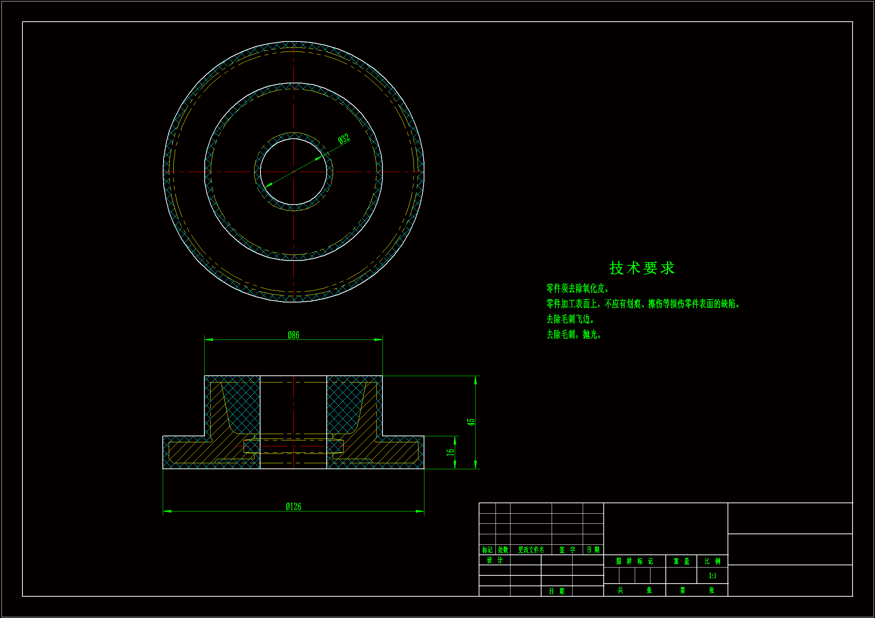875x618 pixels.
Task: Click the 处数 column header cell
Action: (x=503, y=550)
